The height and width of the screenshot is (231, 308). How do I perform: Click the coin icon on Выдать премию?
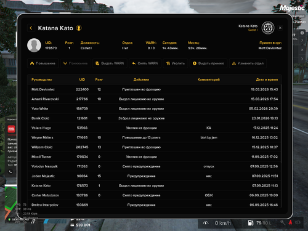coord(195,63)
